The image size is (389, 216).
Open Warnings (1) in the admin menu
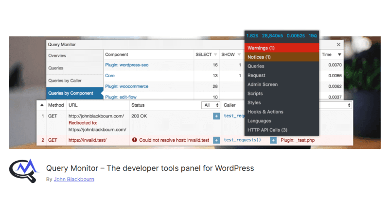click(x=282, y=48)
